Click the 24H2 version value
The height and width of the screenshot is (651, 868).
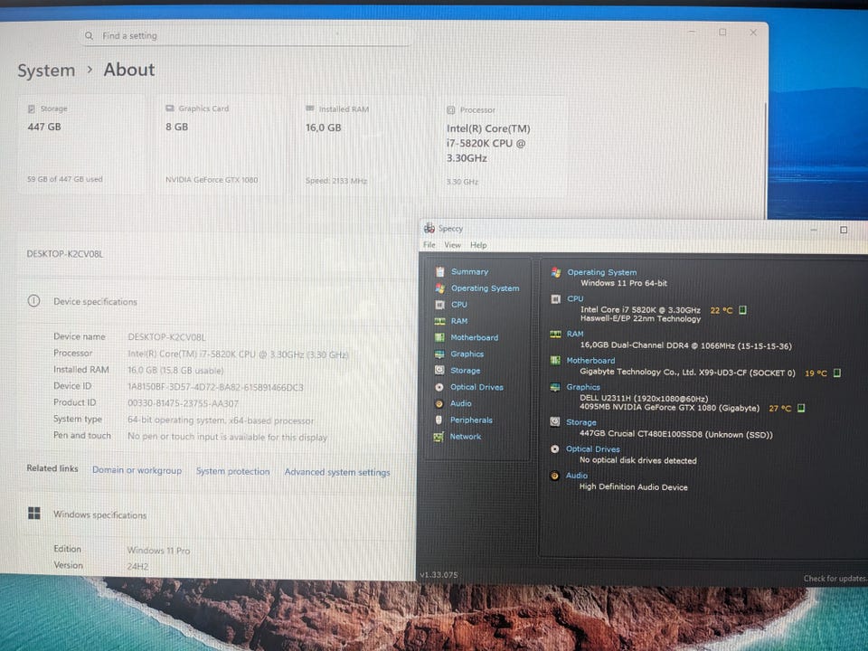click(x=137, y=566)
